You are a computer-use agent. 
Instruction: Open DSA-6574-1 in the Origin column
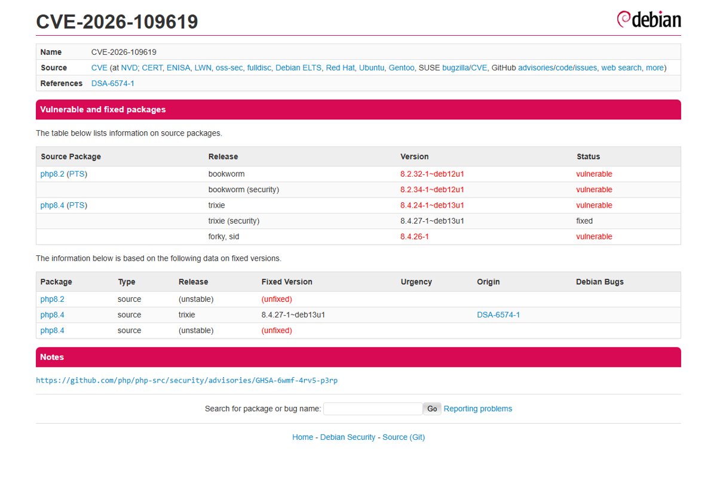point(498,314)
